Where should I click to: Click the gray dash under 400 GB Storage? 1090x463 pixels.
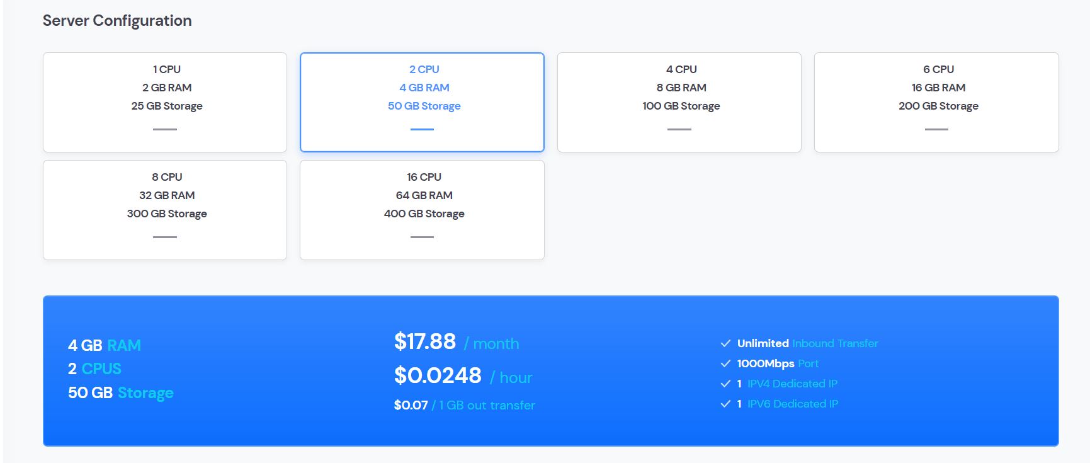[422, 237]
